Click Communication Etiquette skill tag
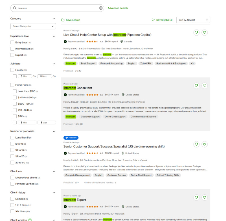 click(x=143, y=117)
